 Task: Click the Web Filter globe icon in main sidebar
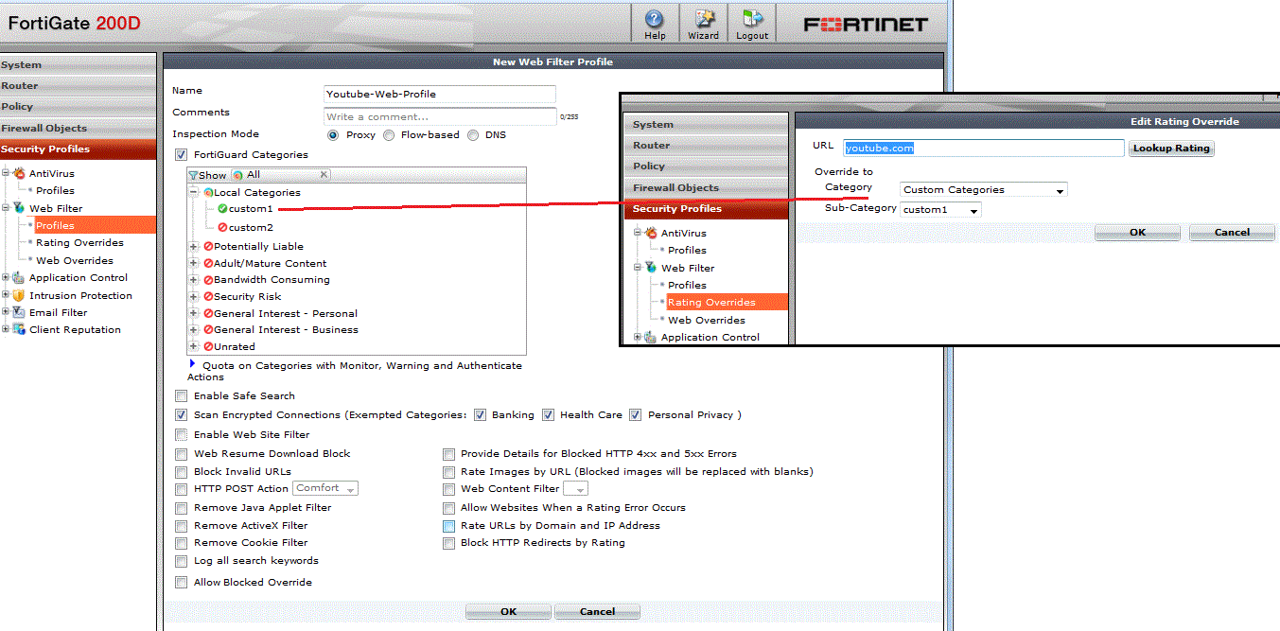19,208
